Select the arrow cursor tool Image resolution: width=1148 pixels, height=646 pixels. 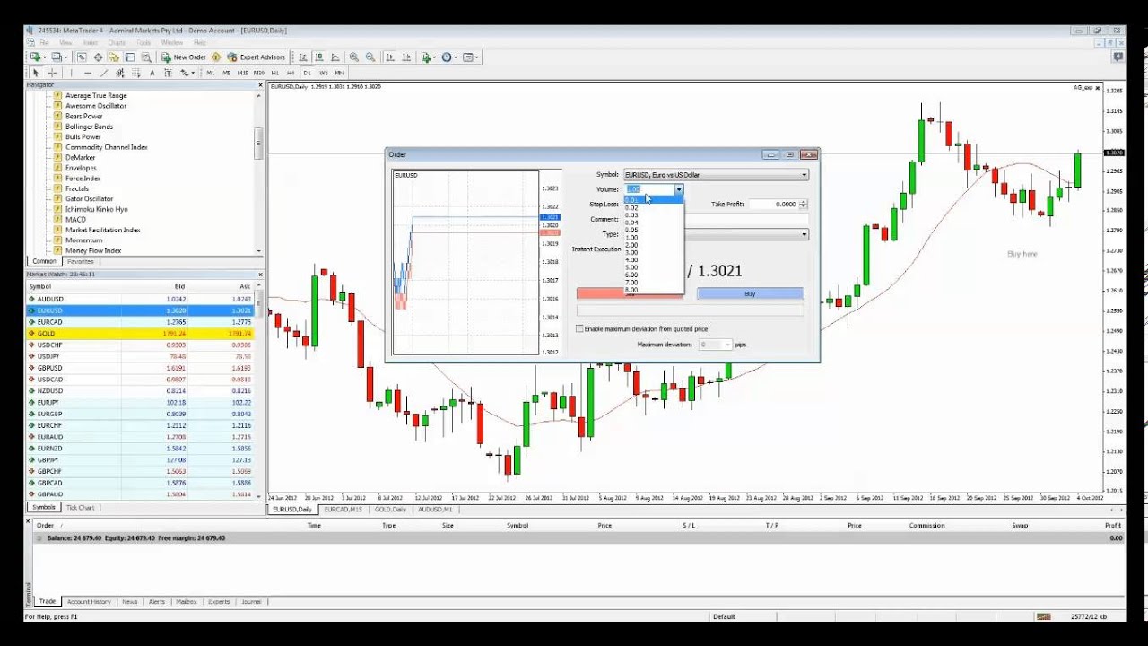pos(36,73)
